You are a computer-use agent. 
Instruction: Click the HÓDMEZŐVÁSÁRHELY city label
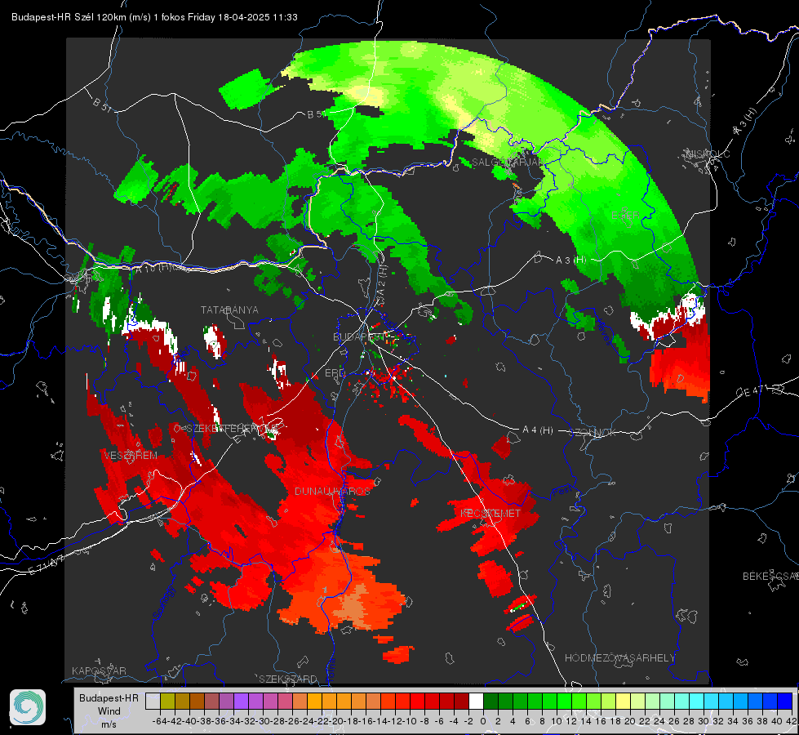coord(619,658)
